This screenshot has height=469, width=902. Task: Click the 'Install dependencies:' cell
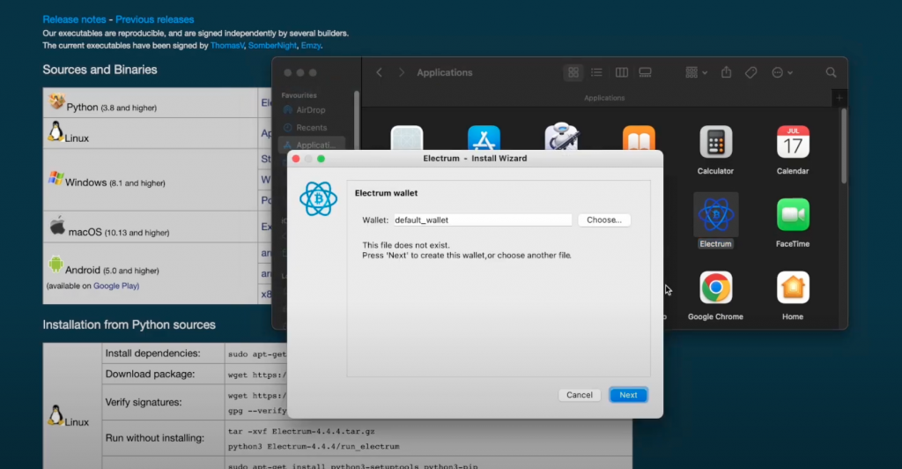(163, 354)
